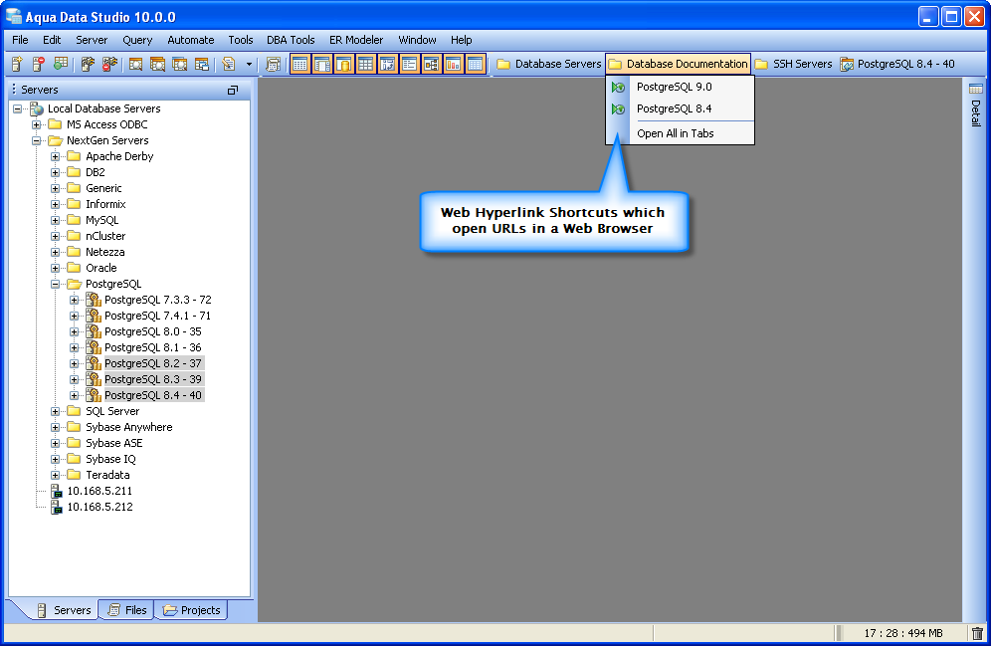The height and width of the screenshot is (646, 991).
Task: Collapse the NextGen Servers folder
Action: (x=37, y=140)
